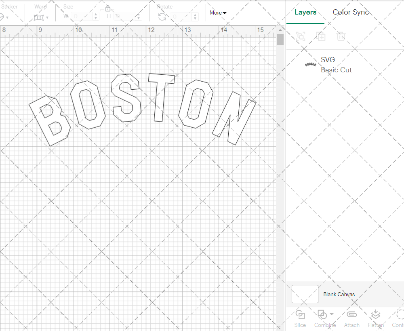Expand the Combine dropdown arrow
The height and width of the screenshot is (331, 404).
(x=332, y=314)
